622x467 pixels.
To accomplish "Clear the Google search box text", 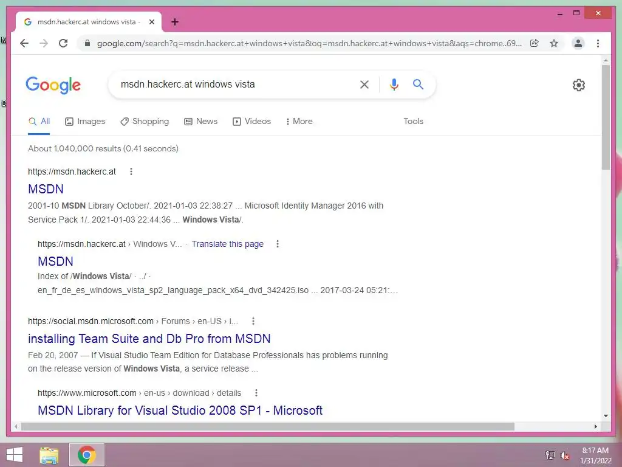I will (364, 84).
